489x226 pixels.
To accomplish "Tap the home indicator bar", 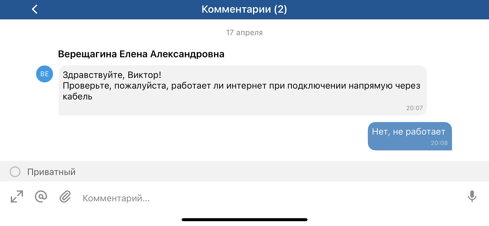I will tap(244, 220).
